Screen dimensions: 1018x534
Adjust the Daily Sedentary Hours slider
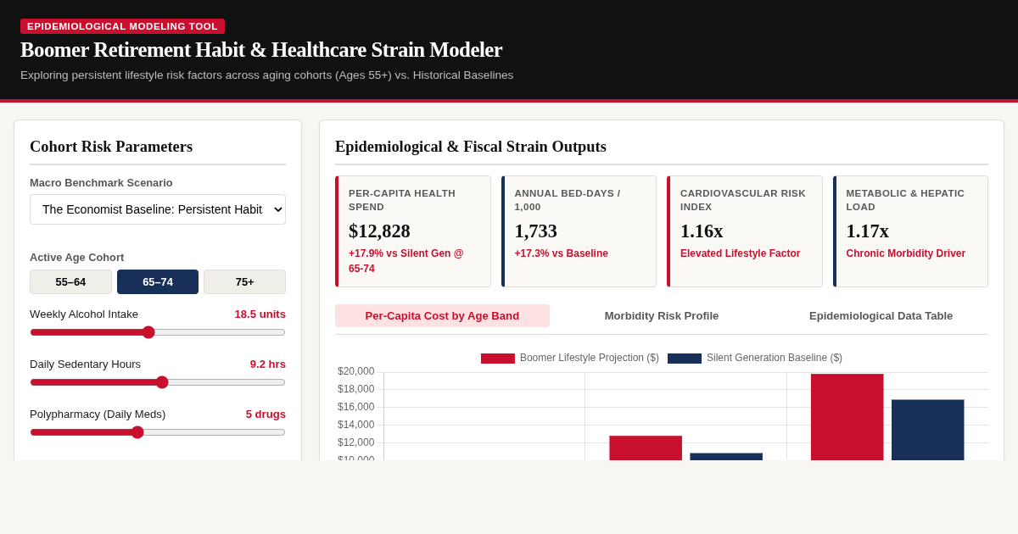[x=158, y=382]
